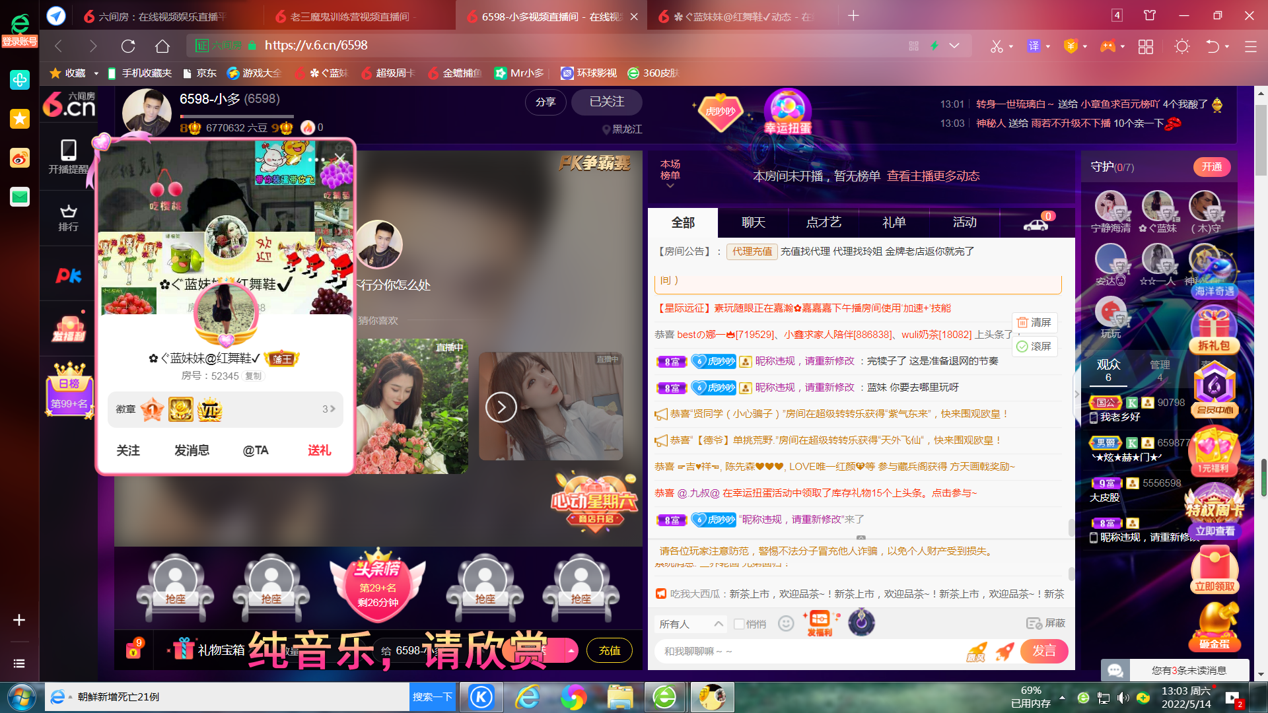Switch to the 点才艺 tab
This screenshot has width=1268, height=713.
coord(824,222)
